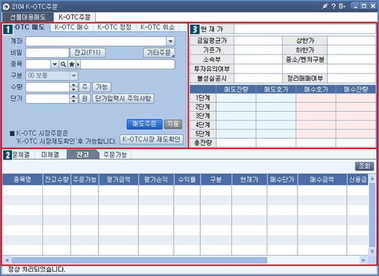
Task: Click the pin window icon in title bar
Action: pyautogui.click(x=325, y=6)
